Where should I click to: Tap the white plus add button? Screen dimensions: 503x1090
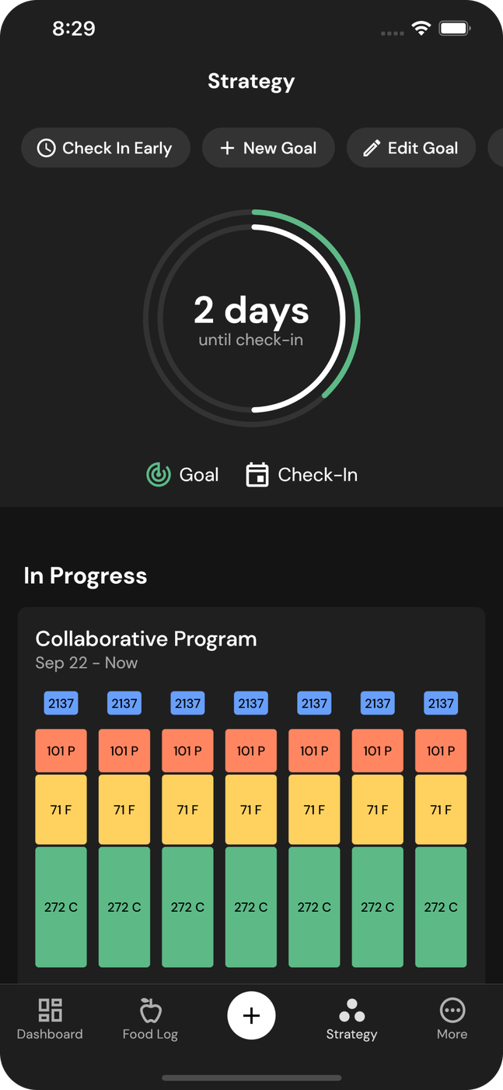click(x=251, y=1016)
